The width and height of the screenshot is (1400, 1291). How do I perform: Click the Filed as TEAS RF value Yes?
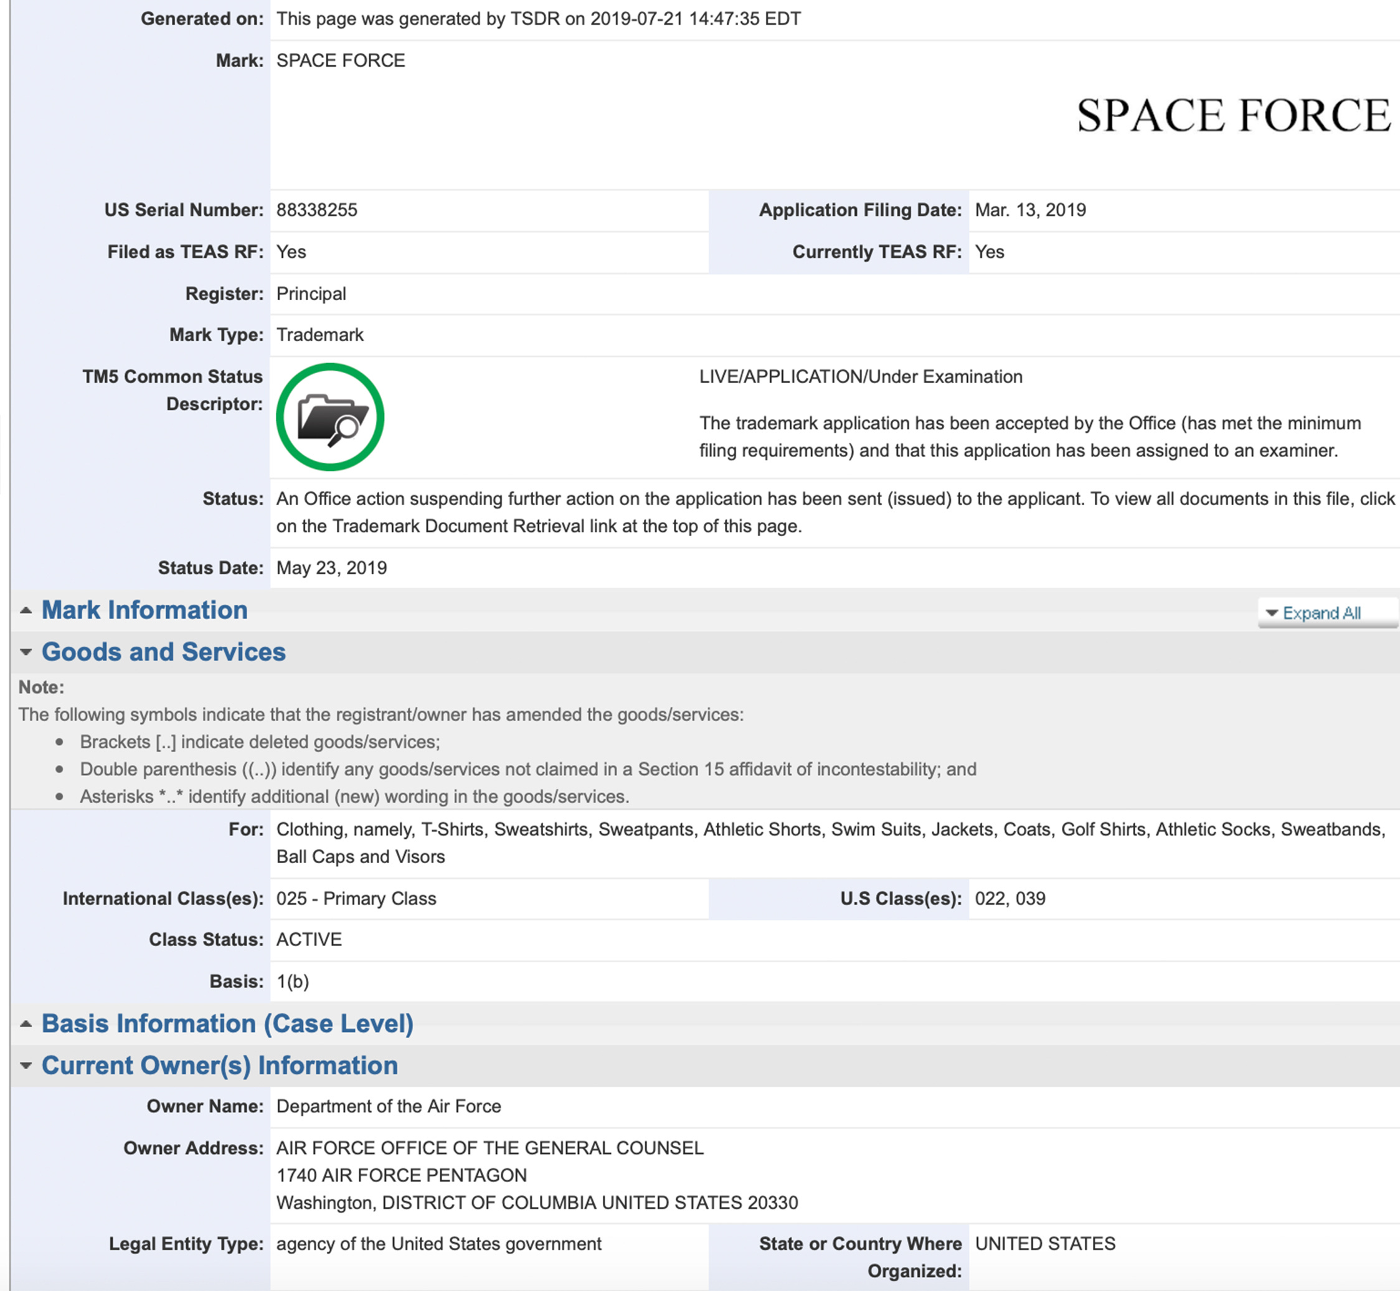pos(291,252)
